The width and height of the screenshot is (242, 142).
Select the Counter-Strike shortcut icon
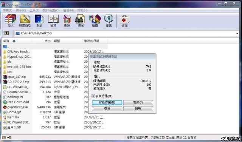tap(5, 92)
